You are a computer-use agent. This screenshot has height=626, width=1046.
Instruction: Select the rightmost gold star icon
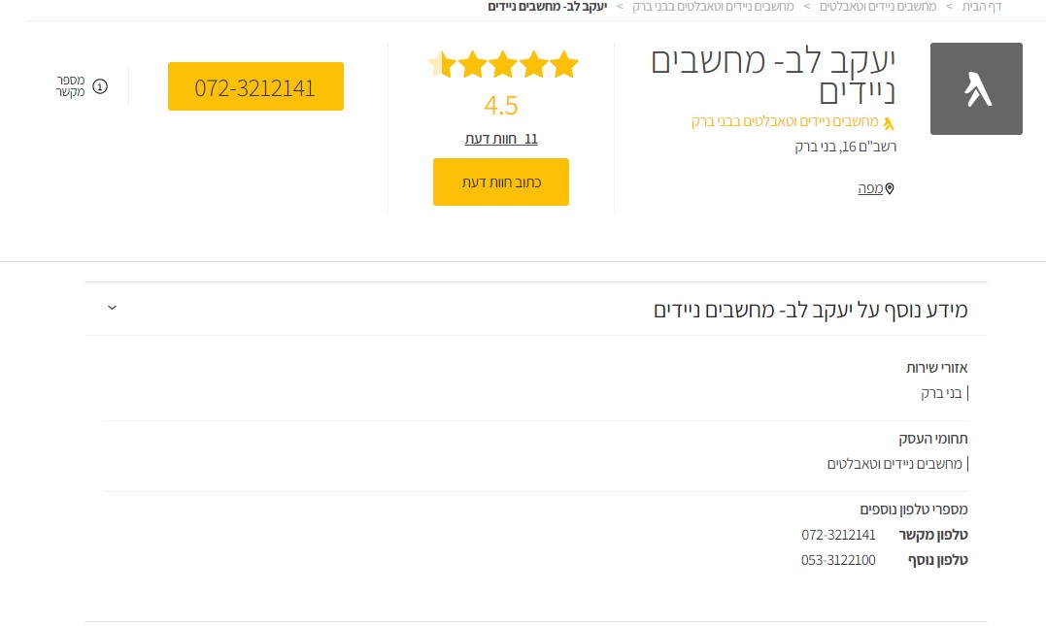point(562,63)
